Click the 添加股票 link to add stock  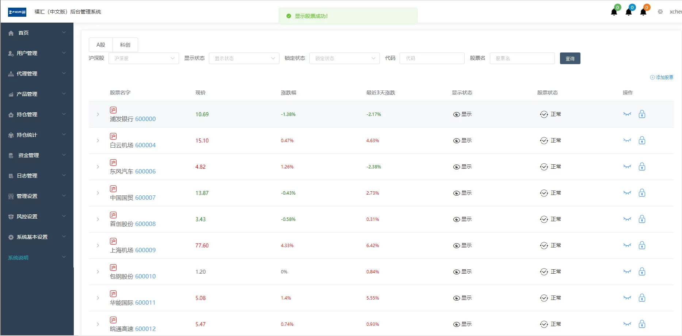[x=661, y=77]
